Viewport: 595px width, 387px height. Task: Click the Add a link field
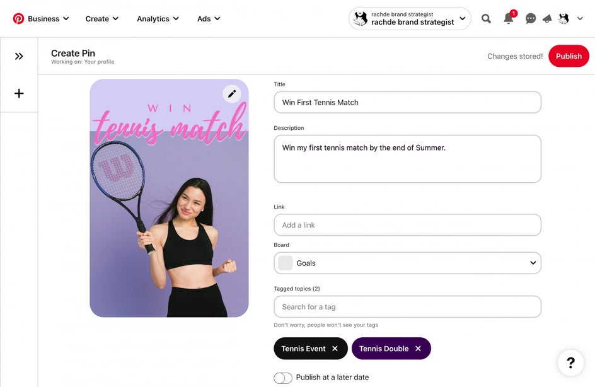(x=407, y=225)
